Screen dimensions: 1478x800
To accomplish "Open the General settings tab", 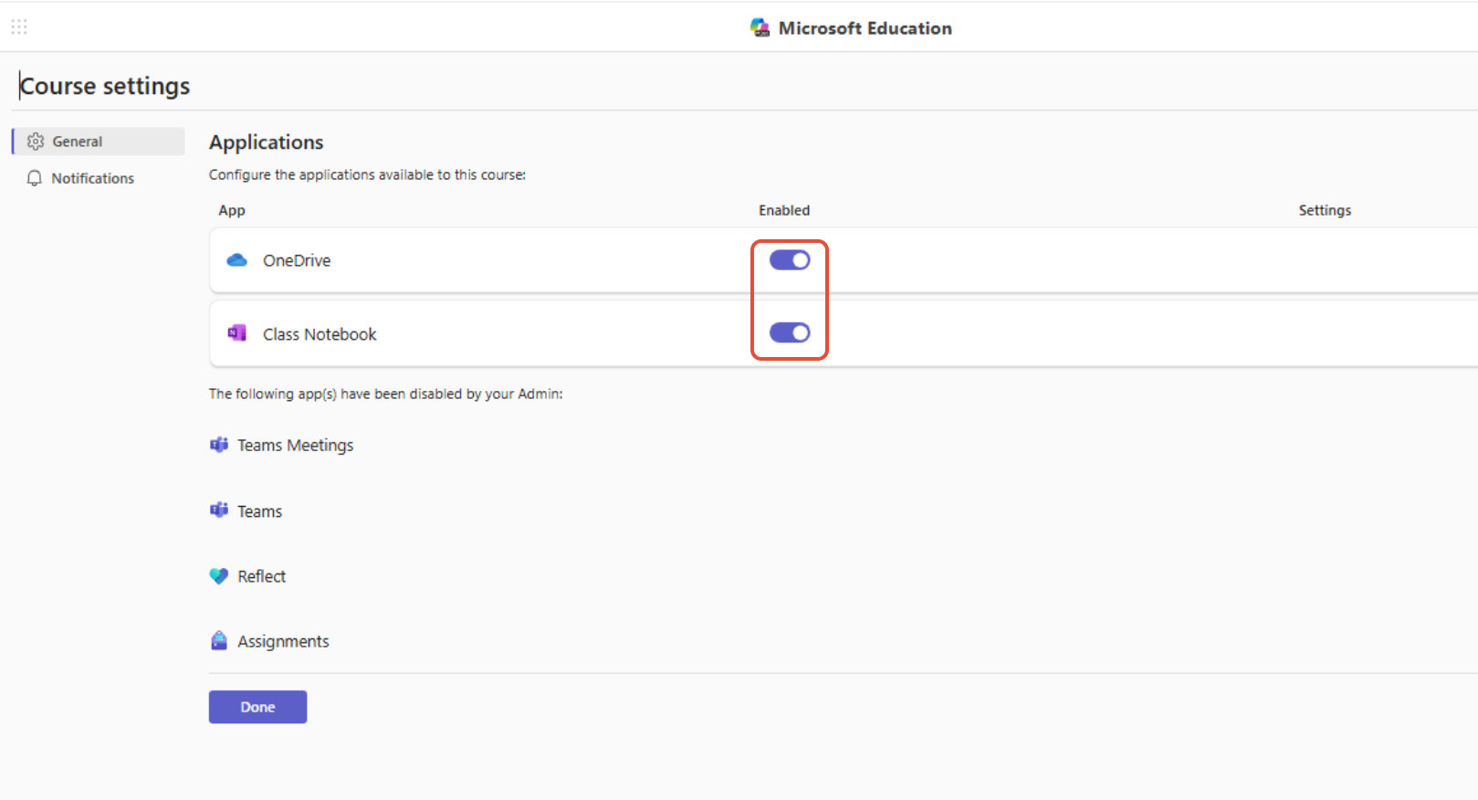I will (x=99, y=142).
